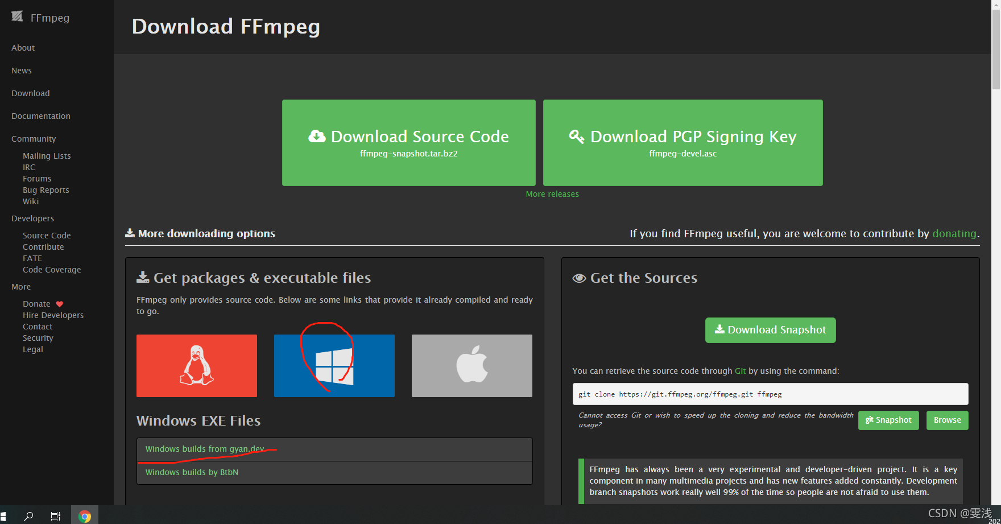Viewport: 1001px width, 524px height.
Task: Go to Mailing Lists page
Action: pyautogui.click(x=47, y=156)
